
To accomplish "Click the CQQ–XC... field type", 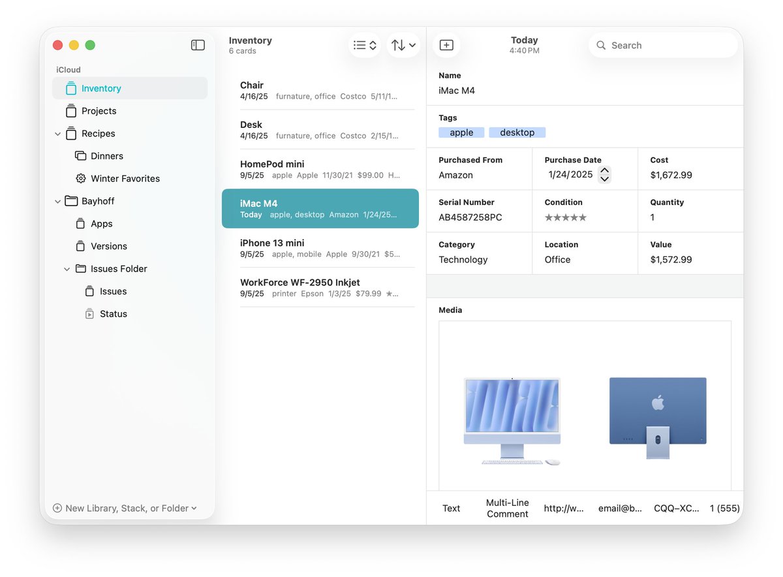I will pos(676,508).
